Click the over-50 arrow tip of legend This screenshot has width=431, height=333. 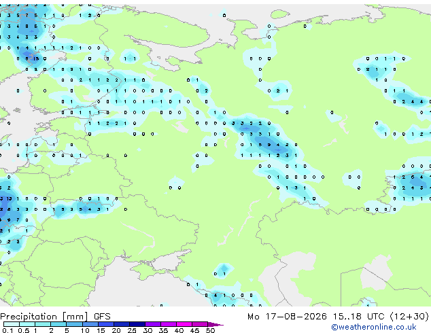click(x=215, y=325)
